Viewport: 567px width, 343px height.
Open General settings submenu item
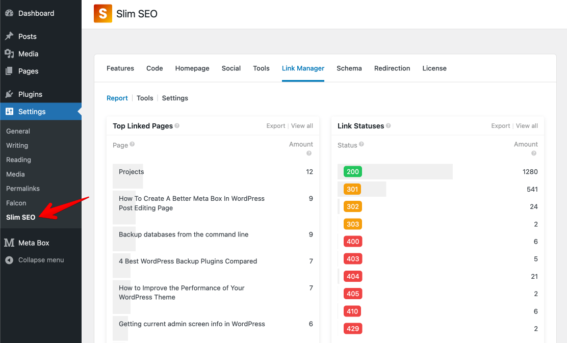18,131
